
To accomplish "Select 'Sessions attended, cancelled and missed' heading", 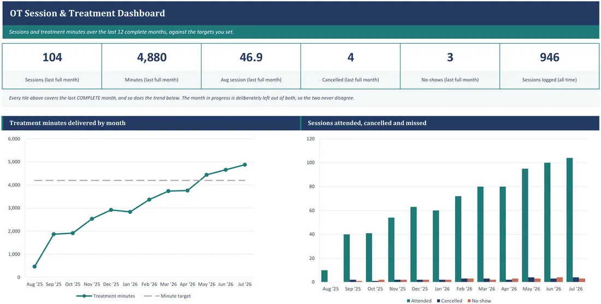I will click(x=367, y=123).
